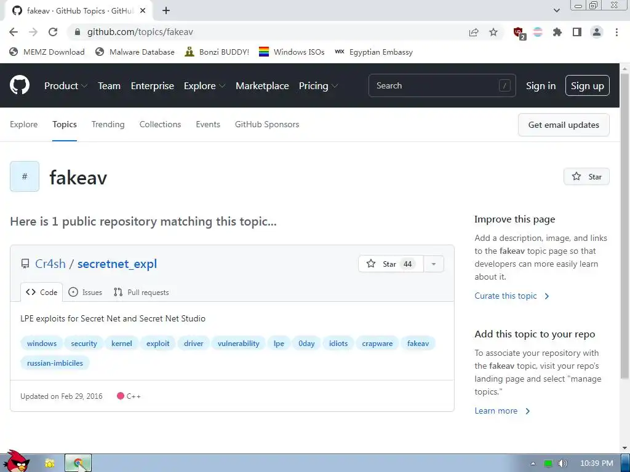Expand the Explore header menu
The height and width of the screenshot is (472, 630).
point(204,86)
